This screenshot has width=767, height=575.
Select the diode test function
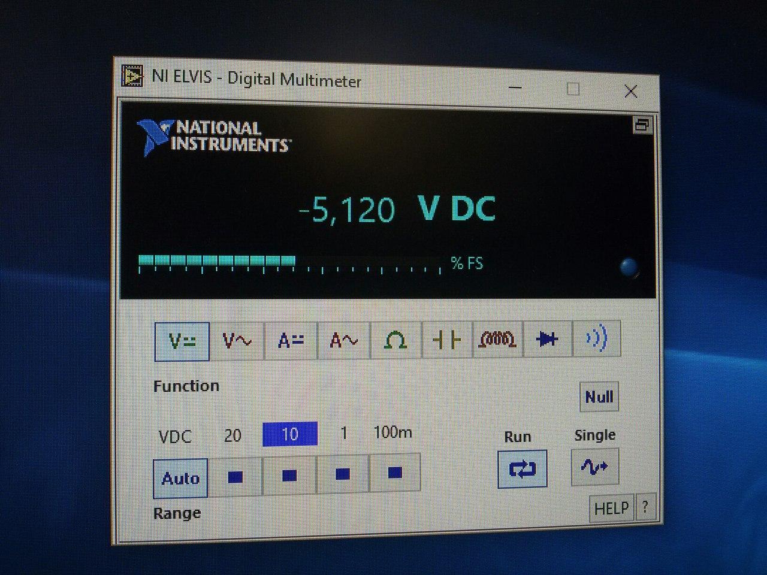pyautogui.click(x=547, y=340)
